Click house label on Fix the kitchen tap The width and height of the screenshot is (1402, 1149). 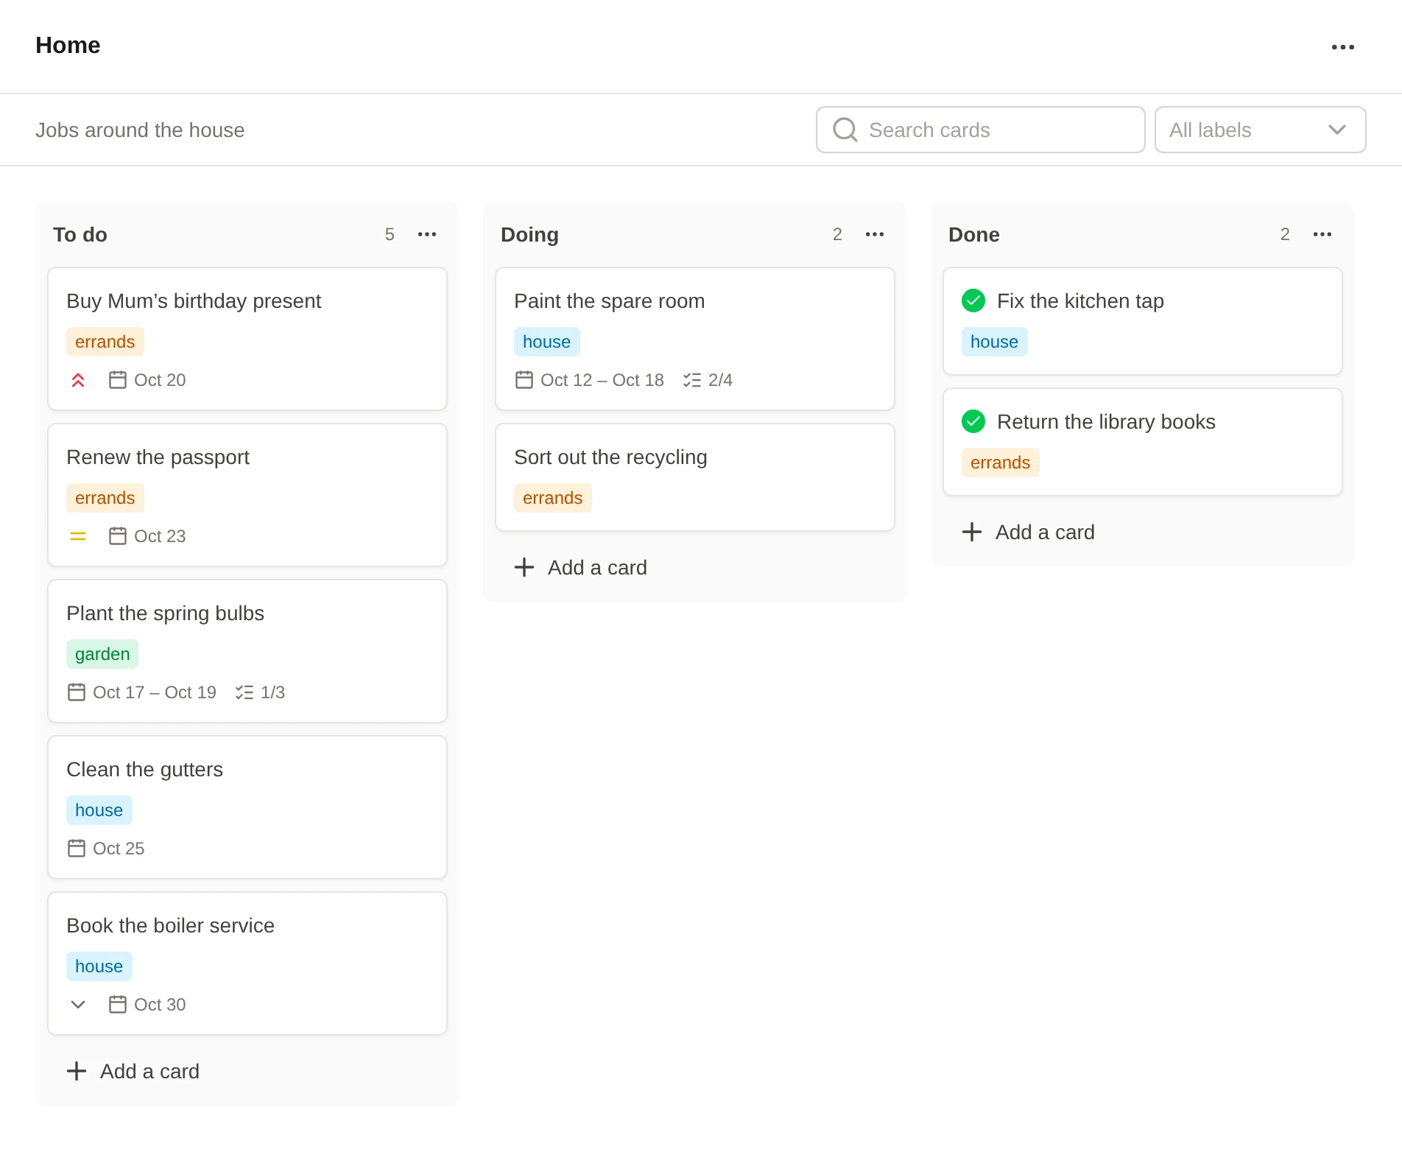(x=995, y=342)
